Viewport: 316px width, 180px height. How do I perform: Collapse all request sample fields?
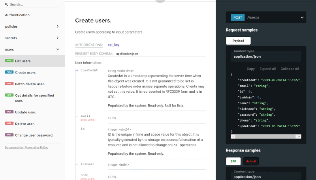tap(290, 69)
